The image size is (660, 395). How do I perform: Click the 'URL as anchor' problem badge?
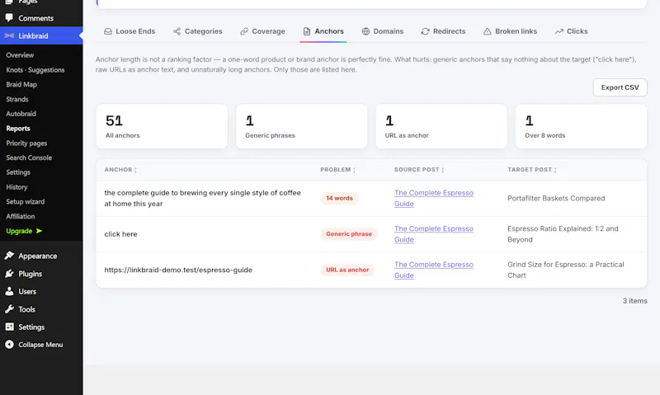click(347, 270)
